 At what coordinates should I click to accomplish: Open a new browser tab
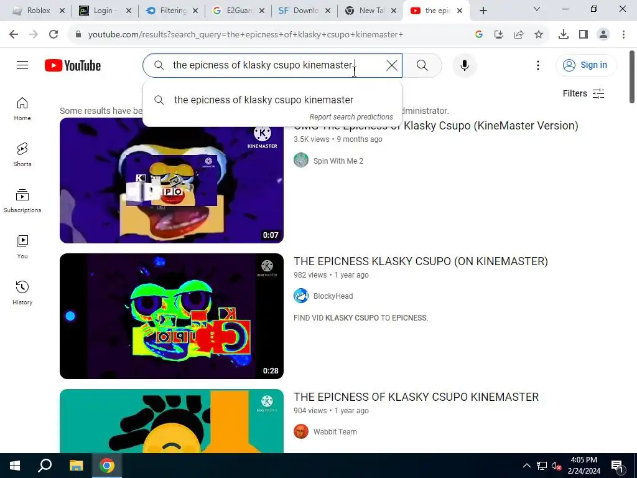pos(483,11)
